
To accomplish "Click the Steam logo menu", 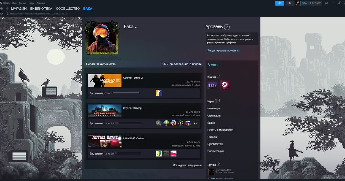I will pos(5,3).
